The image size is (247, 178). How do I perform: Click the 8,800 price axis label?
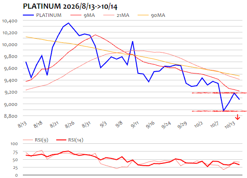tap(11, 116)
